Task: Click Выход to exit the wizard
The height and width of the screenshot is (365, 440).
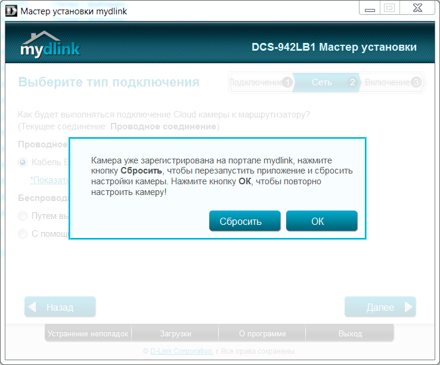Action: click(349, 333)
